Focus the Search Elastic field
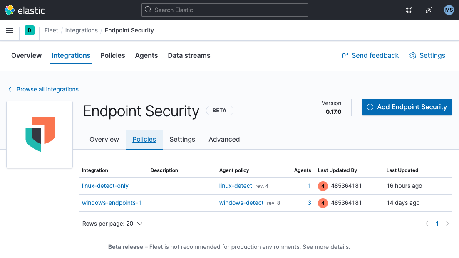 pos(225,10)
